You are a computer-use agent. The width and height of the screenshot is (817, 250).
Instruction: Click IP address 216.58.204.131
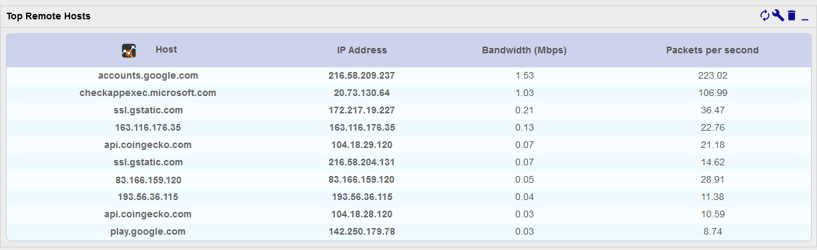[x=362, y=162]
